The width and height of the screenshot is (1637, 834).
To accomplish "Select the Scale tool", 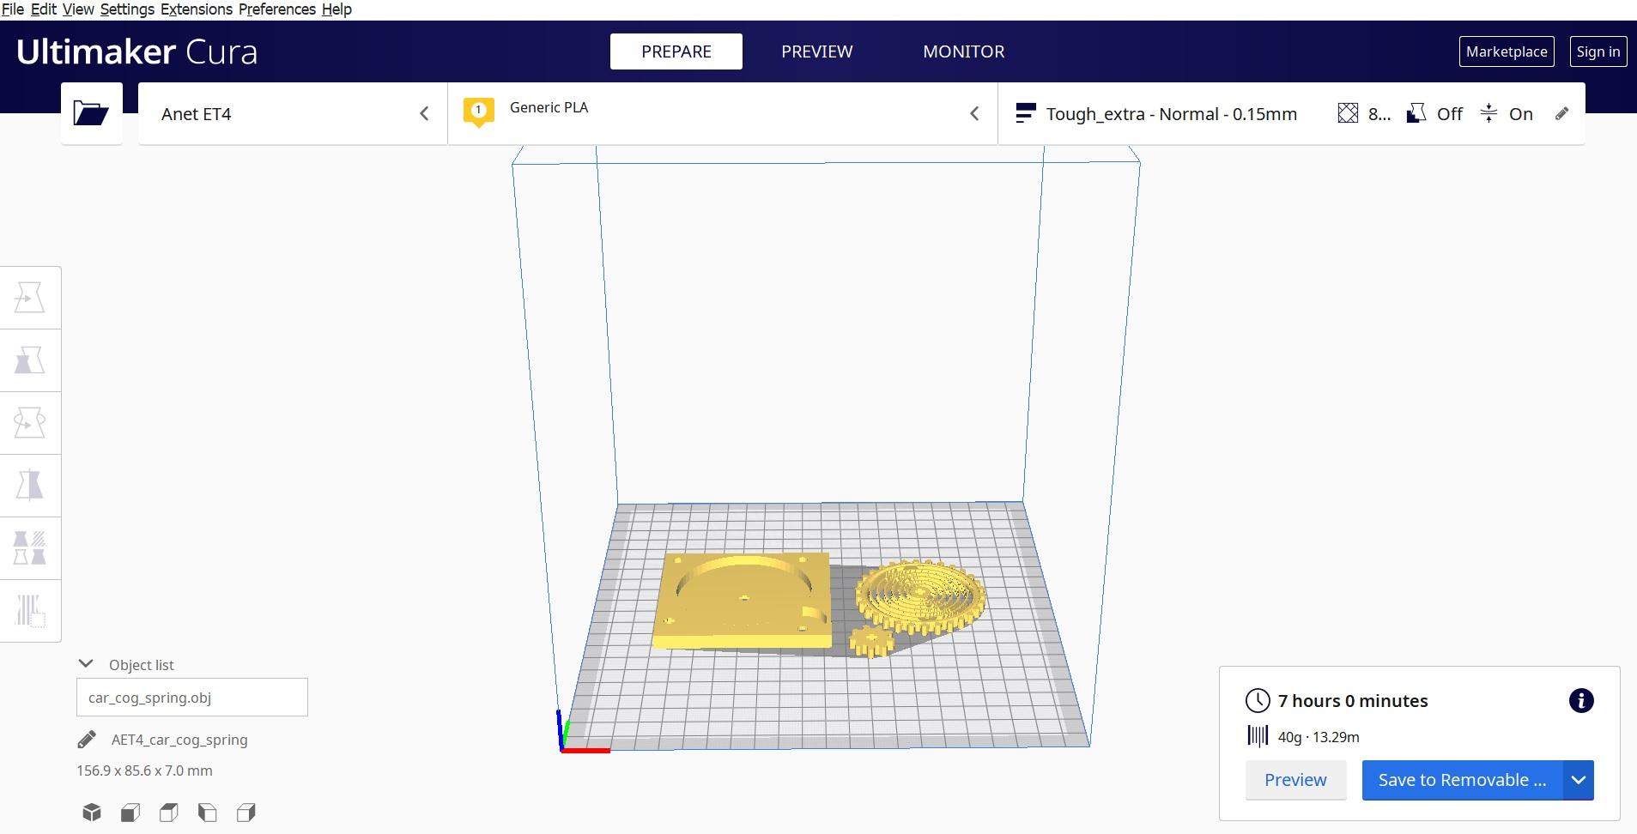I will (30, 360).
